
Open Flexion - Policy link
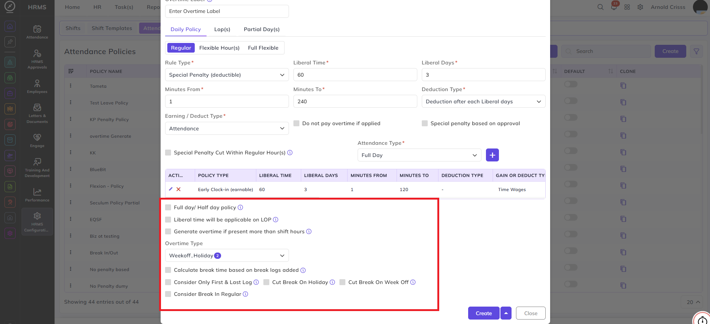107,186
